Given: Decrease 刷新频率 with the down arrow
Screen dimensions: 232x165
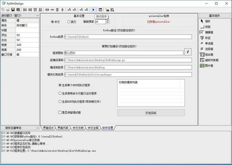Looking at the screenshot, I should click(108, 23).
